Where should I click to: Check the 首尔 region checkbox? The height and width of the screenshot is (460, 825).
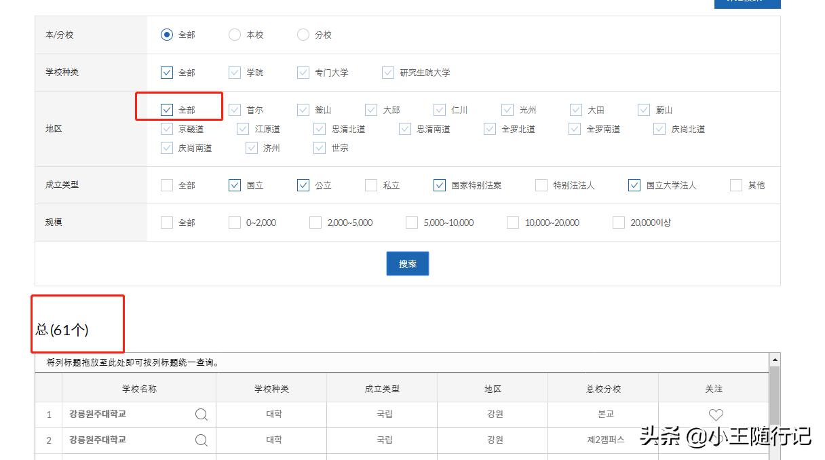click(x=234, y=109)
